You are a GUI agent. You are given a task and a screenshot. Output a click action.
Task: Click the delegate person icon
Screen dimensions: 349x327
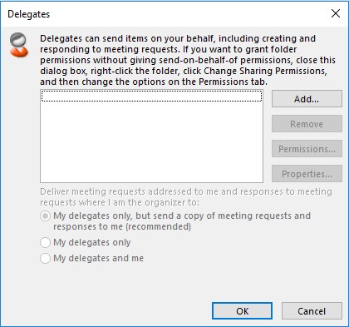pyautogui.click(x=19, y=45)
